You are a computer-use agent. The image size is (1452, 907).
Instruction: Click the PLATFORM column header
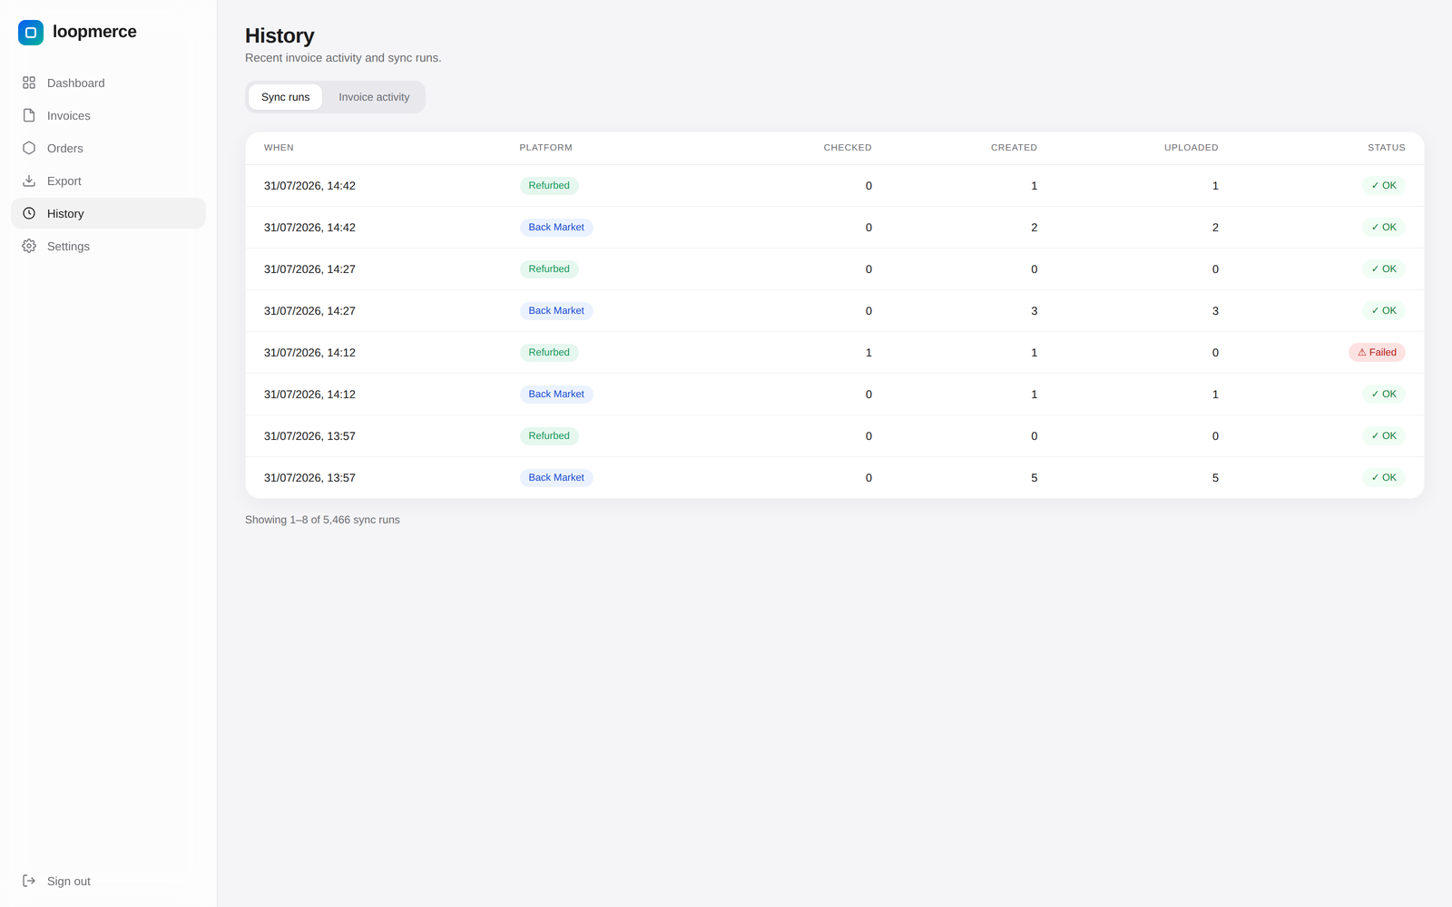pyautogui.click(x=545, y=148)
